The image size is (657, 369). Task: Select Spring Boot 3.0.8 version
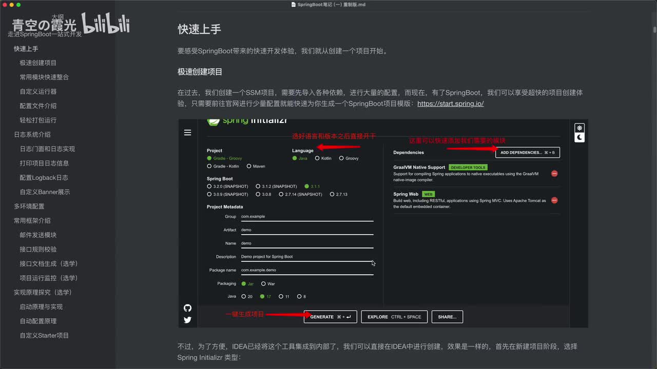click(263, 194)
